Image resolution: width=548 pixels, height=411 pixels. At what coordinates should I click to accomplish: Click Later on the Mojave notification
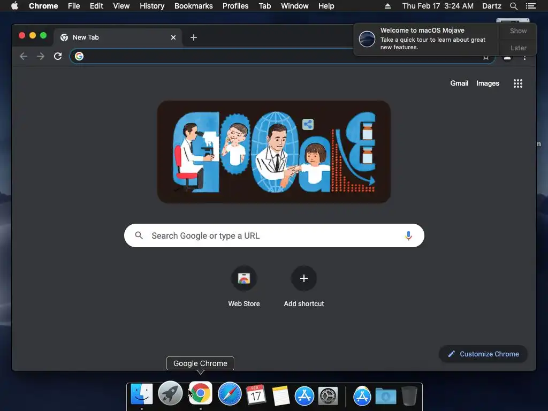(518, 48)
